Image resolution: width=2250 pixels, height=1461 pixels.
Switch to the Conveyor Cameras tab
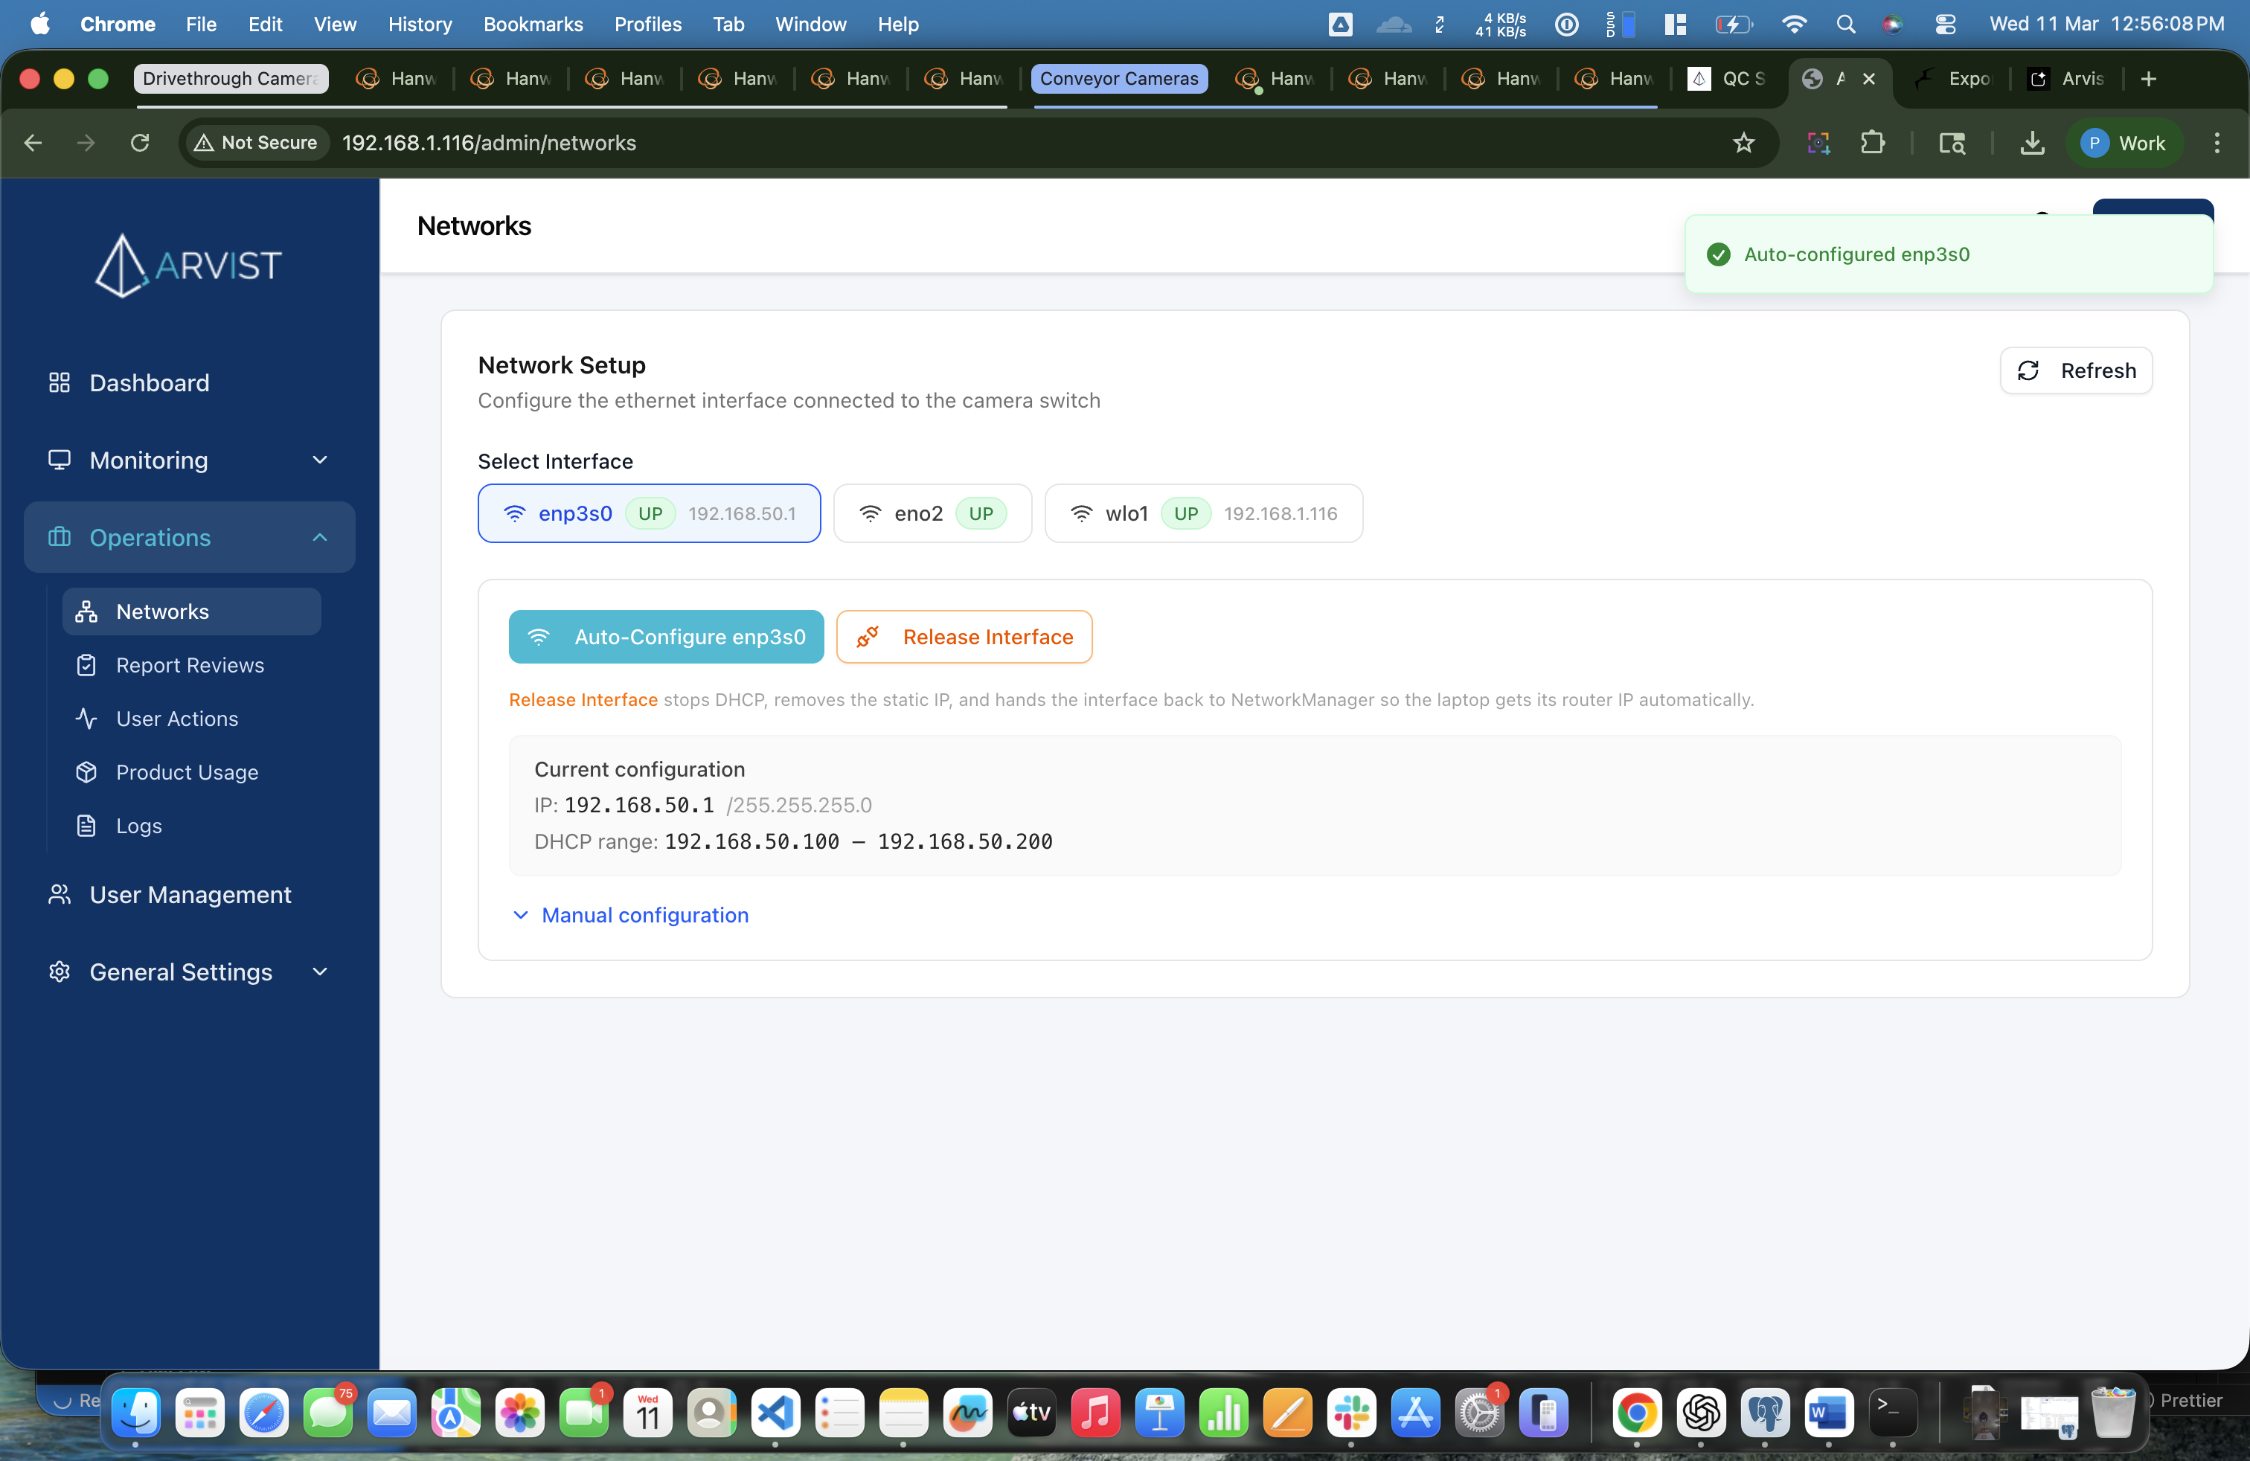coord(1119,78)
